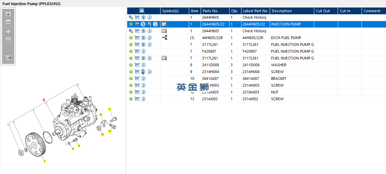Viewport: 386px width, 174px height.
Task: Click the gear icon on the NUT row
Action: click(131, 92)
